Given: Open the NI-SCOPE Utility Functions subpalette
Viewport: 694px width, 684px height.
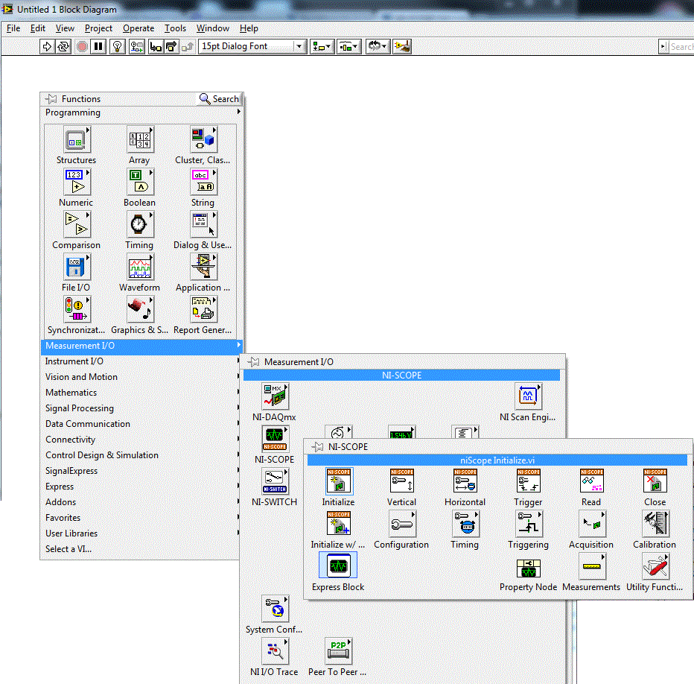Looking at the screenshot, I should click(655, 566).
